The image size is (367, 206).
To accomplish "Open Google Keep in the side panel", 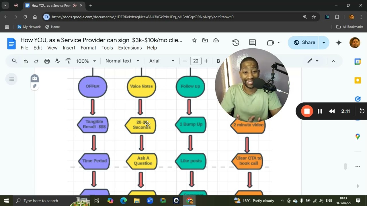I will click(x=358, y=80).
